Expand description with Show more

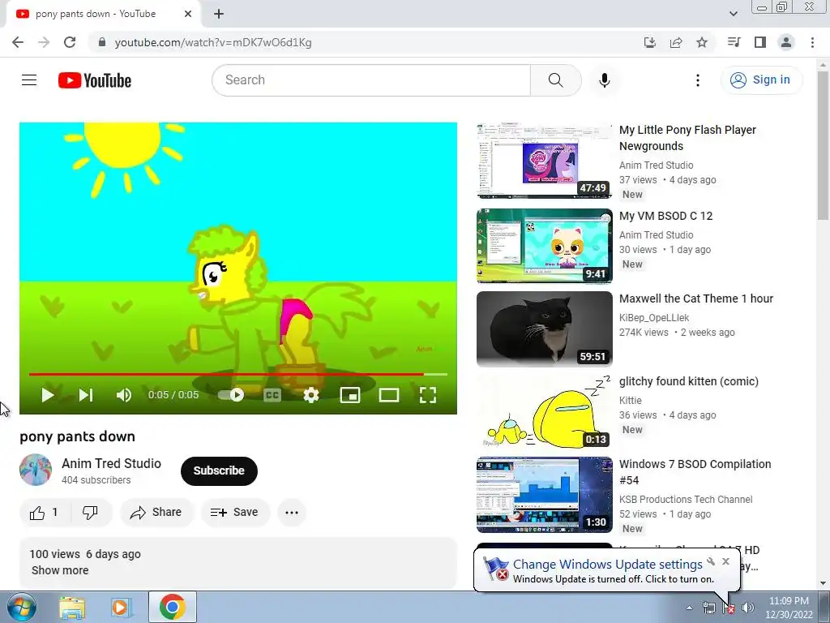pyautogui.click(x=60, y=570)
